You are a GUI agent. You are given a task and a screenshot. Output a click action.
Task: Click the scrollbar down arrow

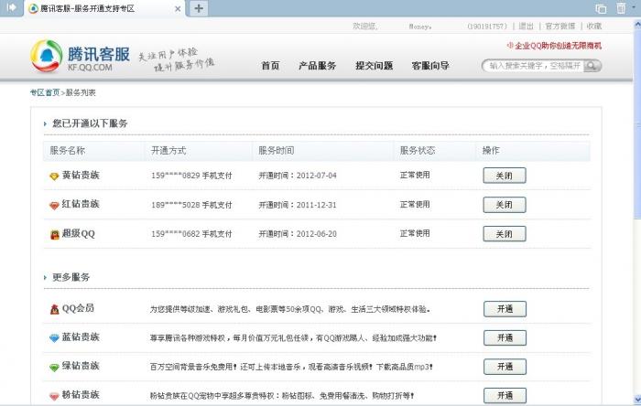pos(637,399)
